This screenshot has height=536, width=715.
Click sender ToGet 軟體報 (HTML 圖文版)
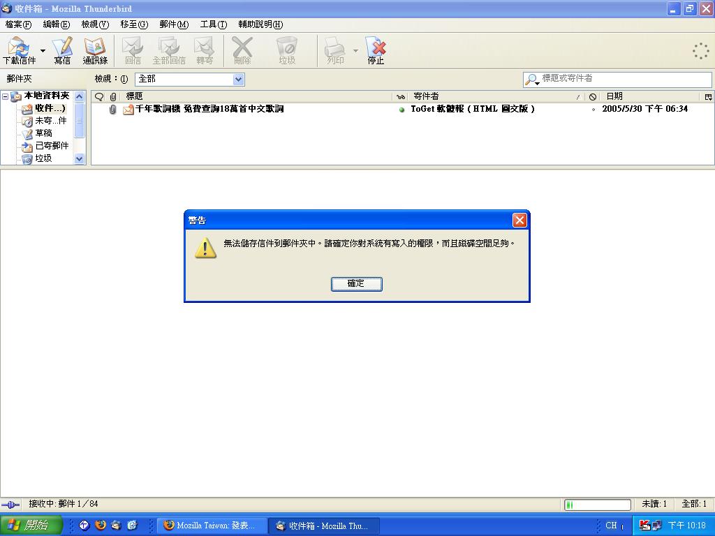473,109
